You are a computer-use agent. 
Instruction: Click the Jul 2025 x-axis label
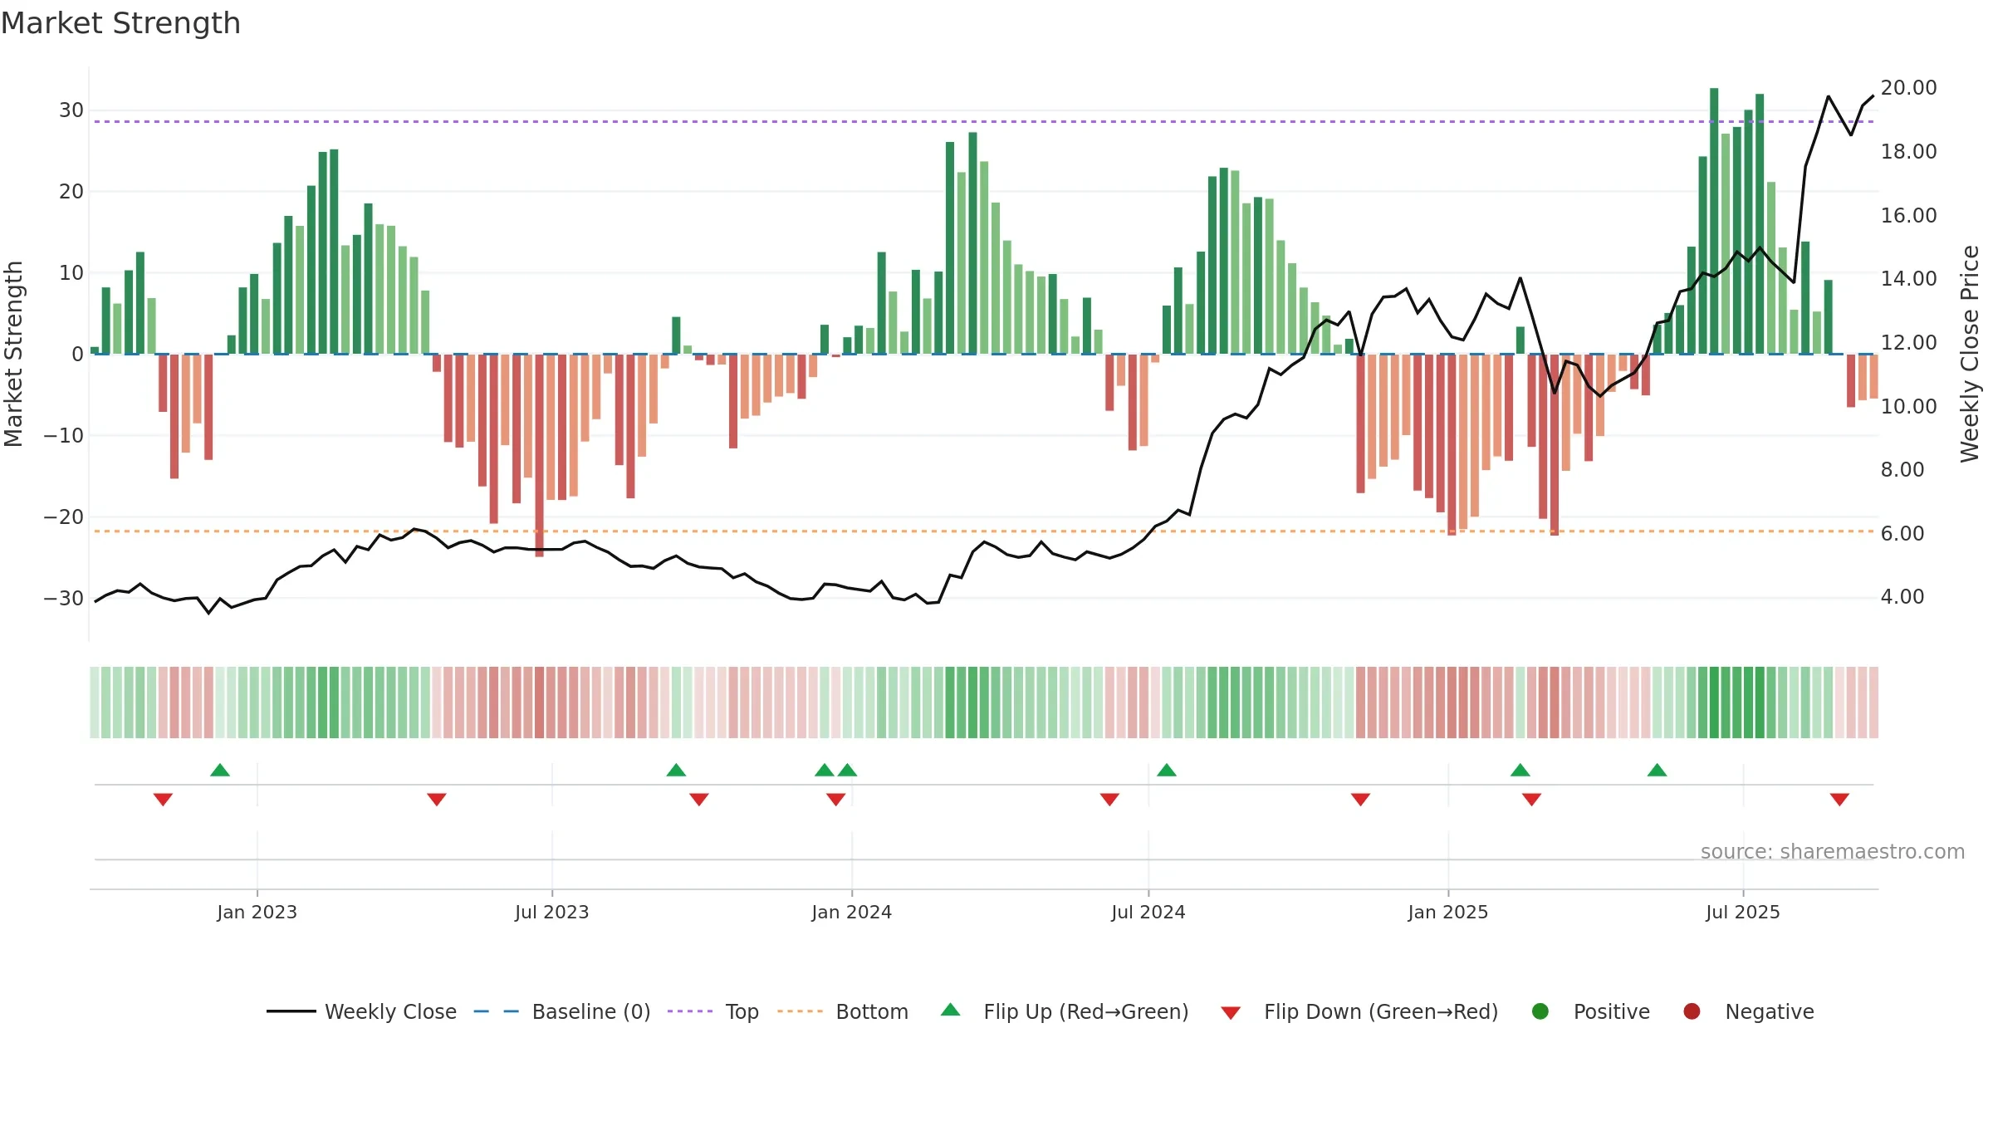[1742, 913]
